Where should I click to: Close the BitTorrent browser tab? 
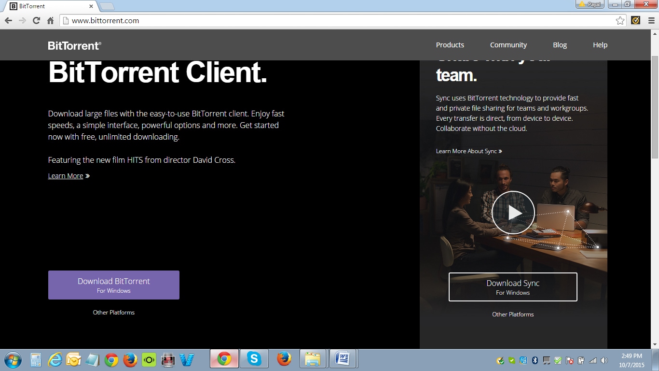(x=91, y=6)
